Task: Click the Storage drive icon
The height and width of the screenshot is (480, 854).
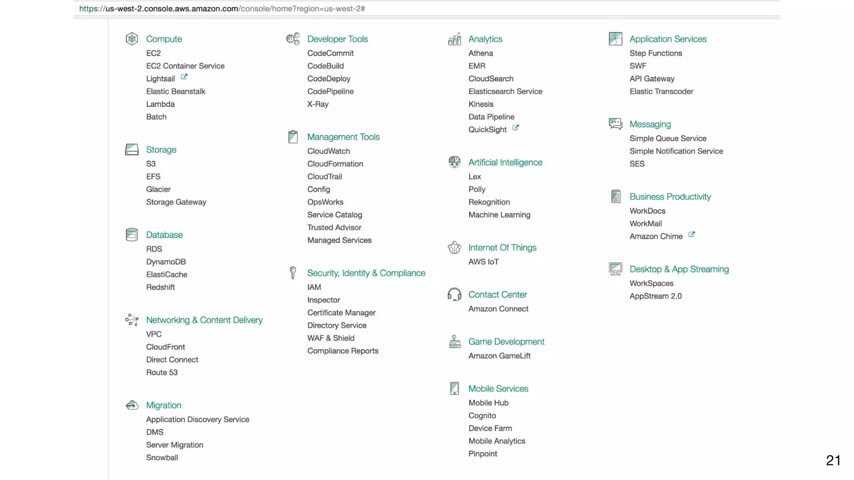Action: coord(132,150)
